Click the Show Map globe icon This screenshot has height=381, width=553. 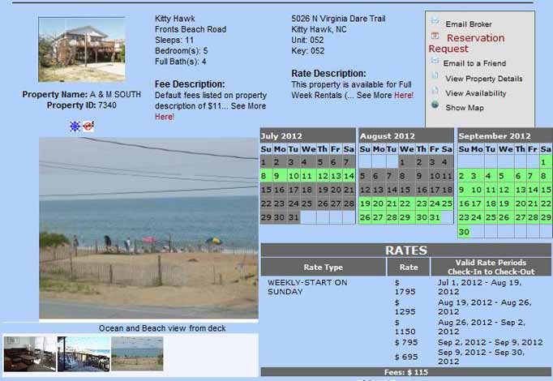435,105
